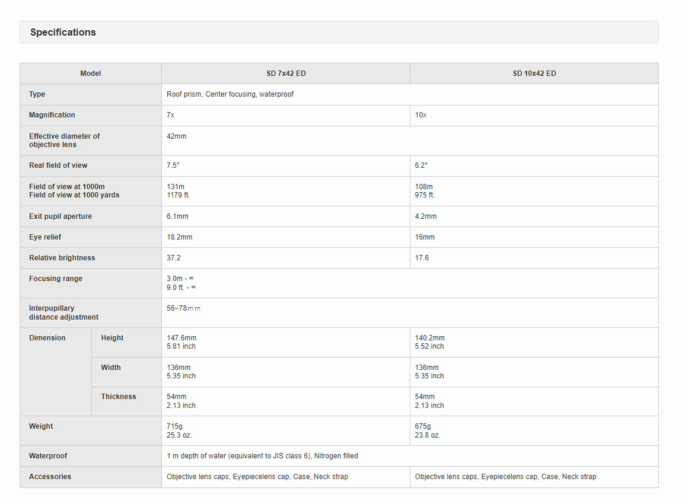Click the Specifications section header
The image size is (682, 504).
coord(63,33)
